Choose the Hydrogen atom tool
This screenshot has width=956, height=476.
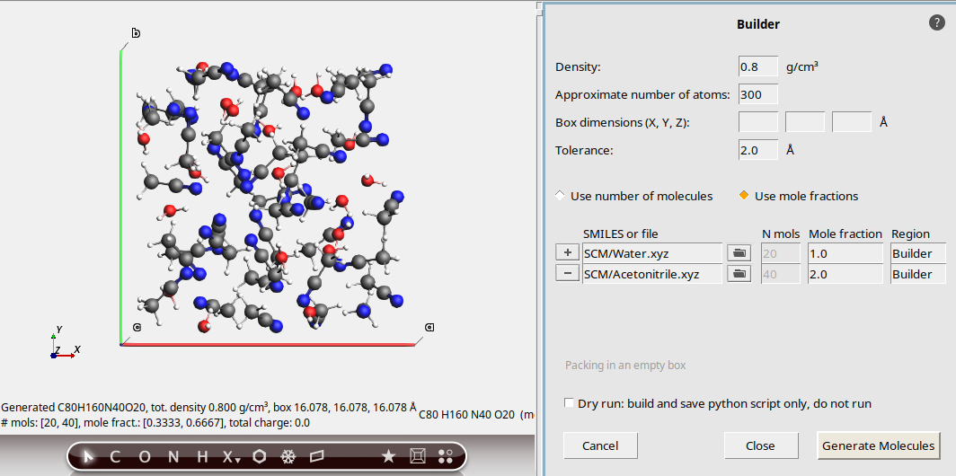coord(202,456)
